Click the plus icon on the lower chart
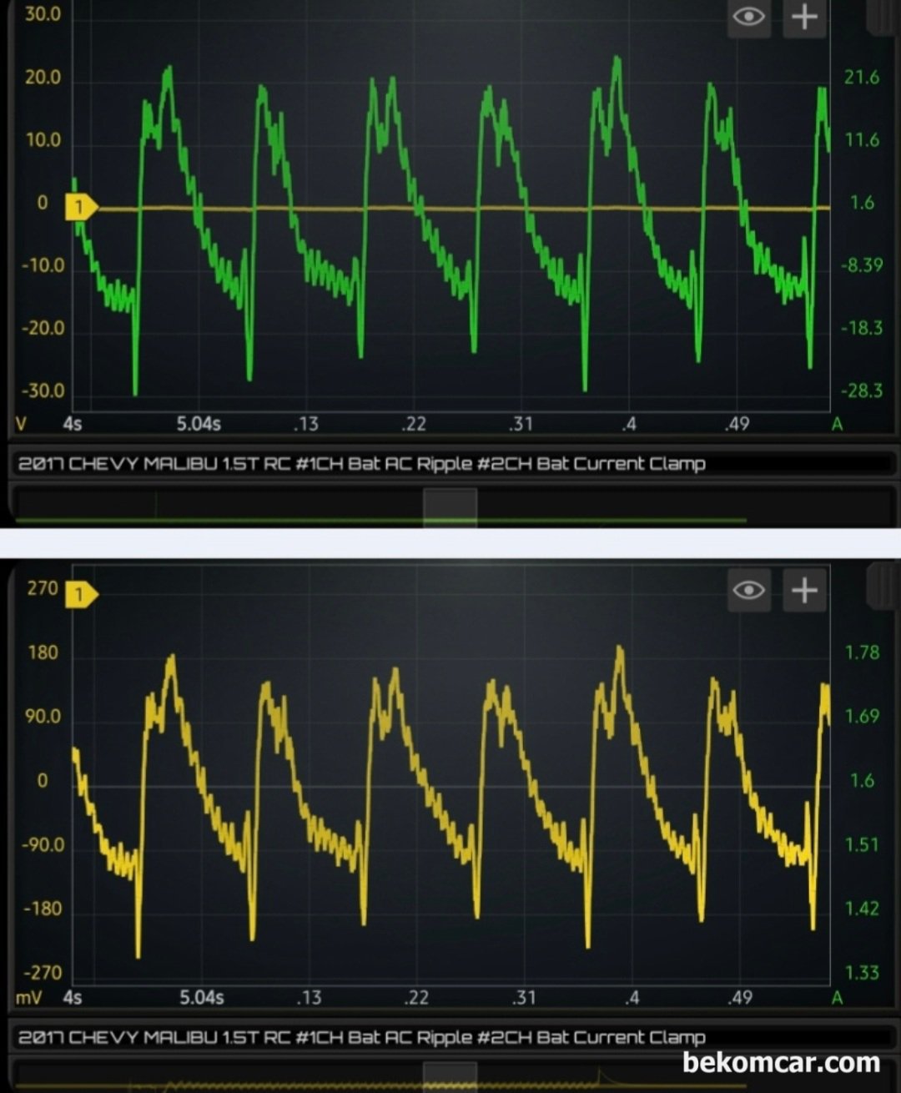This screenshot has height=1093, width=901. (804, 591)
